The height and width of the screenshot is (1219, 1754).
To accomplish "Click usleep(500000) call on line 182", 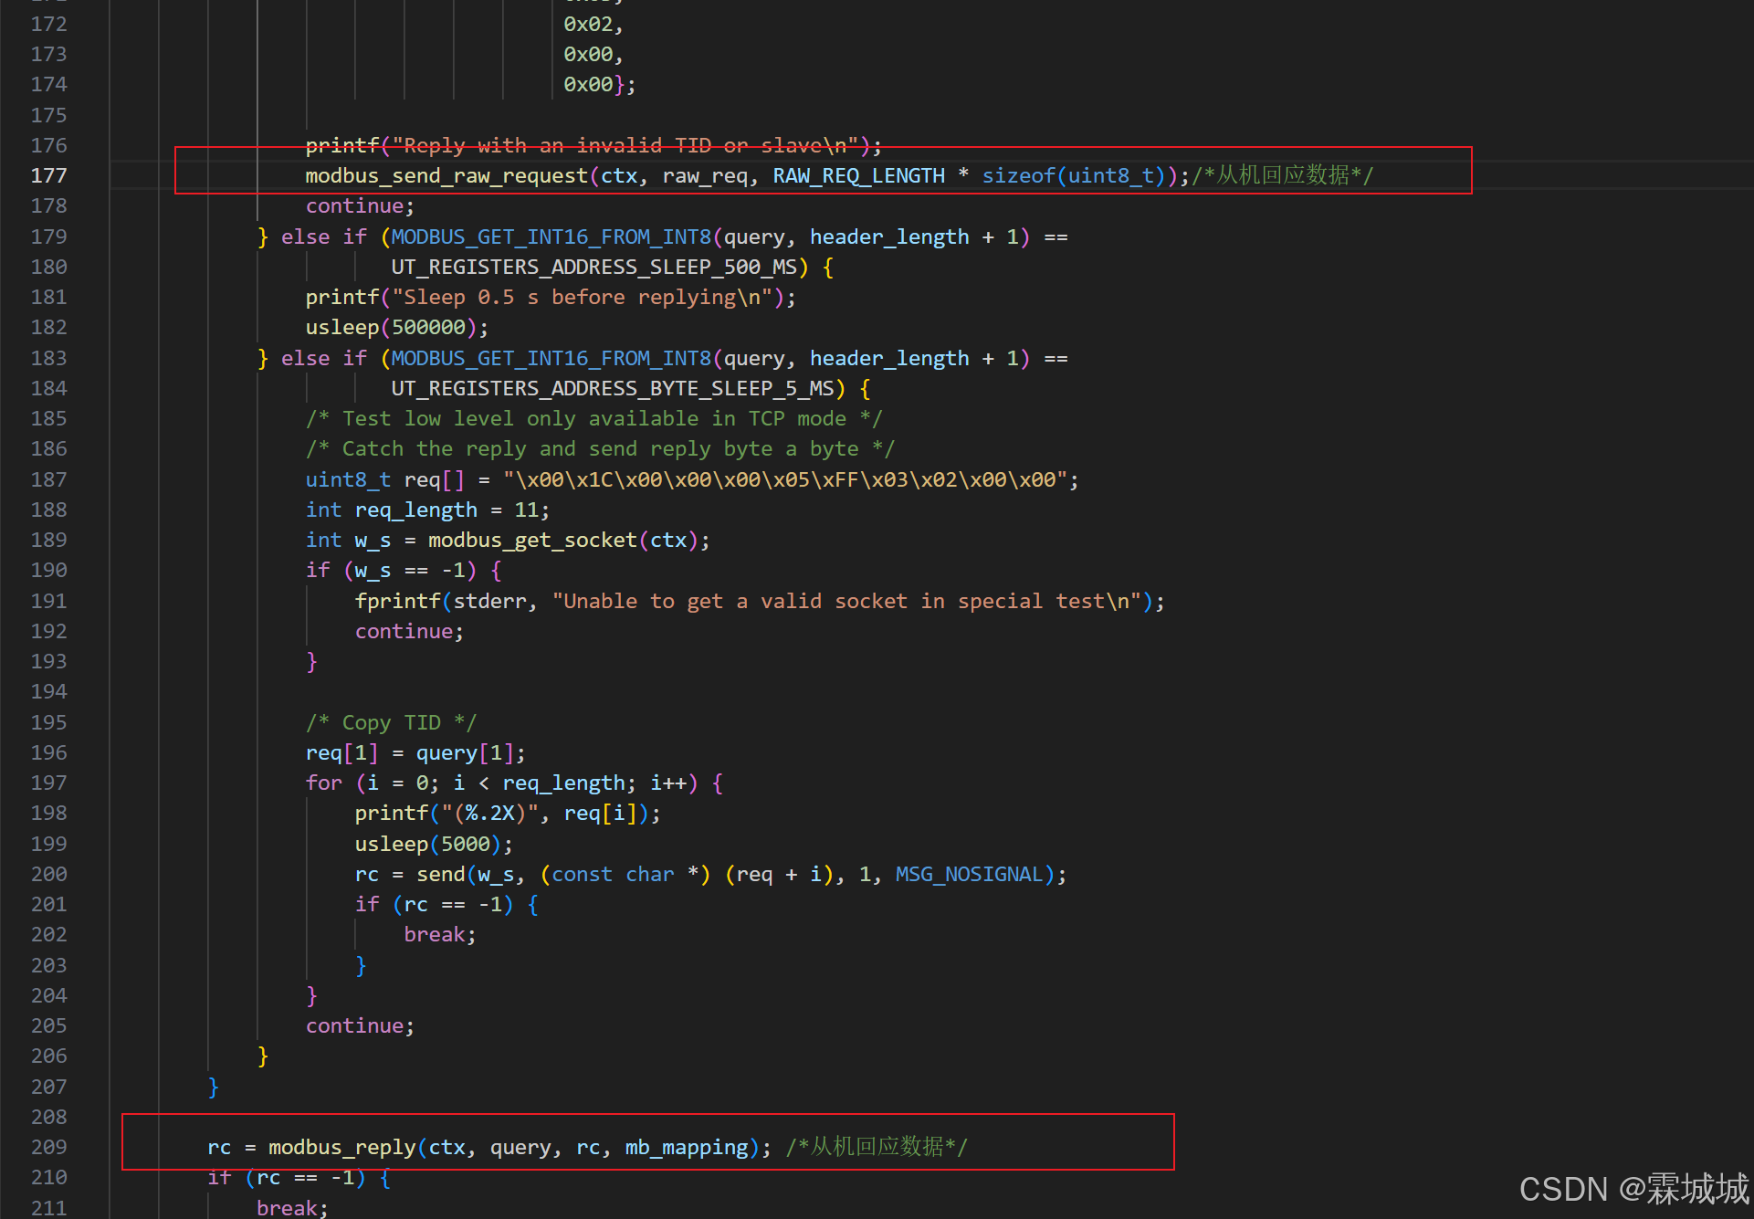I will point(397,327).
